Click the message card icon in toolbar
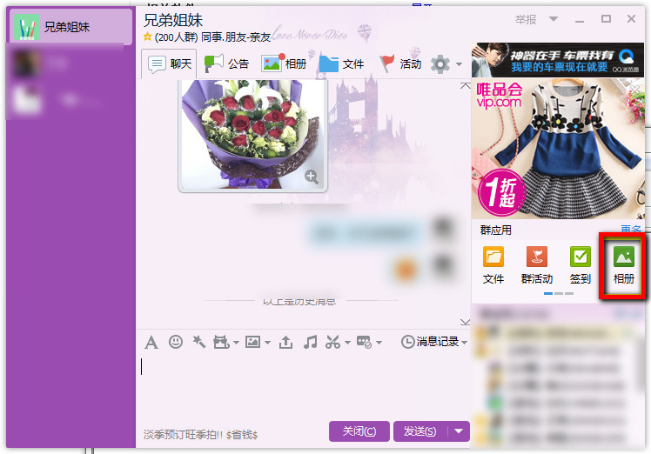Image resolution: width=651 pixels, height=454 pixels. click(x=364, y=343)
